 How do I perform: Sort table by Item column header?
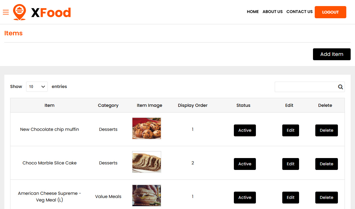click(x=50, y=105)
